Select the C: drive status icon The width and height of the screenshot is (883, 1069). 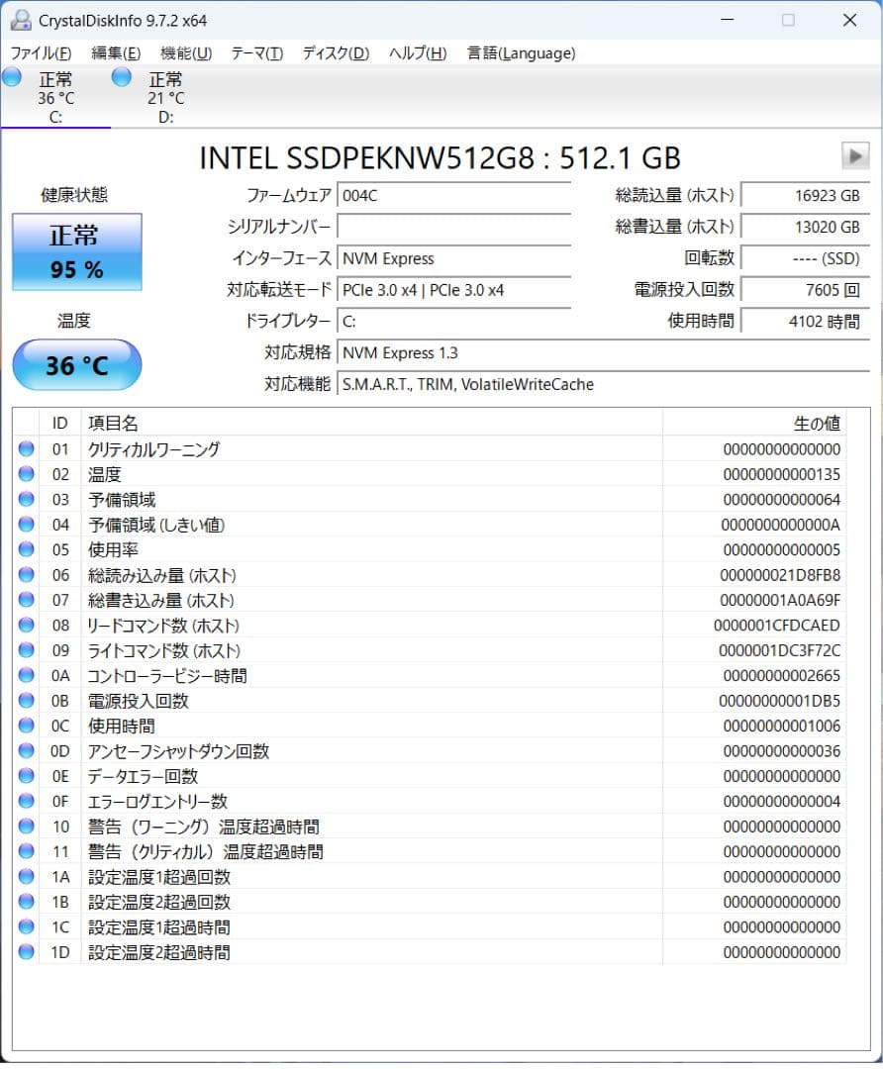(12, 77)
